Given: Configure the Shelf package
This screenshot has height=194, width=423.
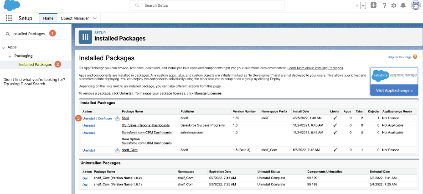Looking at the screenshot, I should pos(105,118).
